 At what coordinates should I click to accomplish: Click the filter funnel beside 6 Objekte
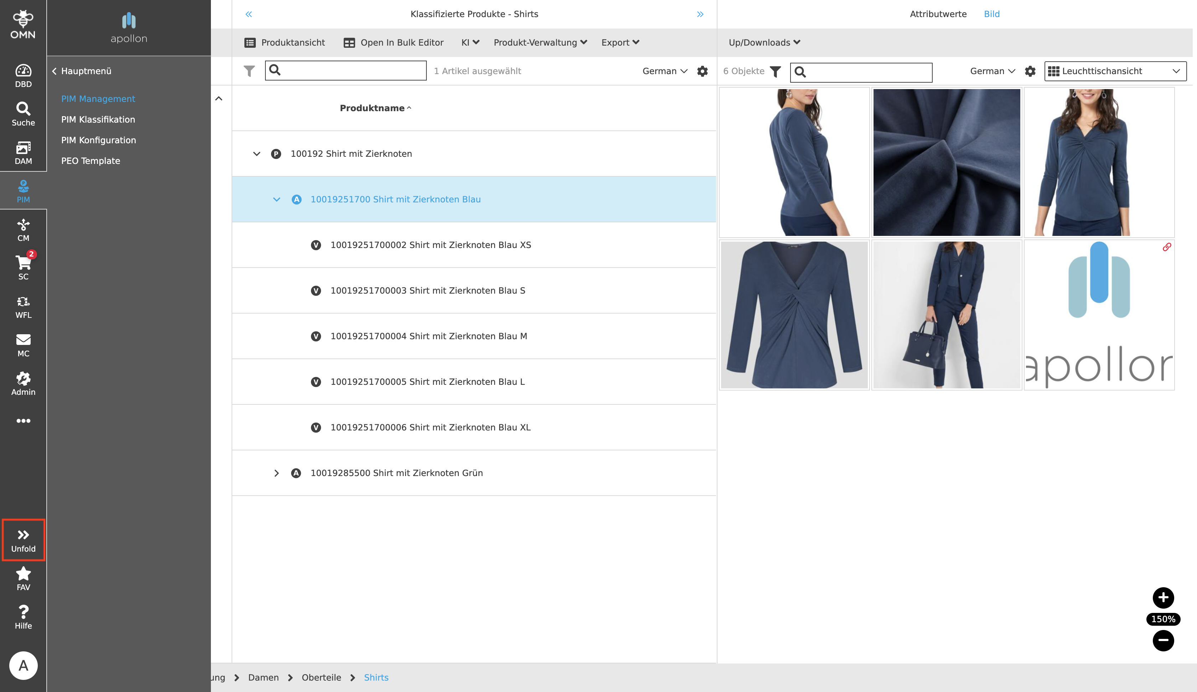pyautogui.click(x=775, y=71)
